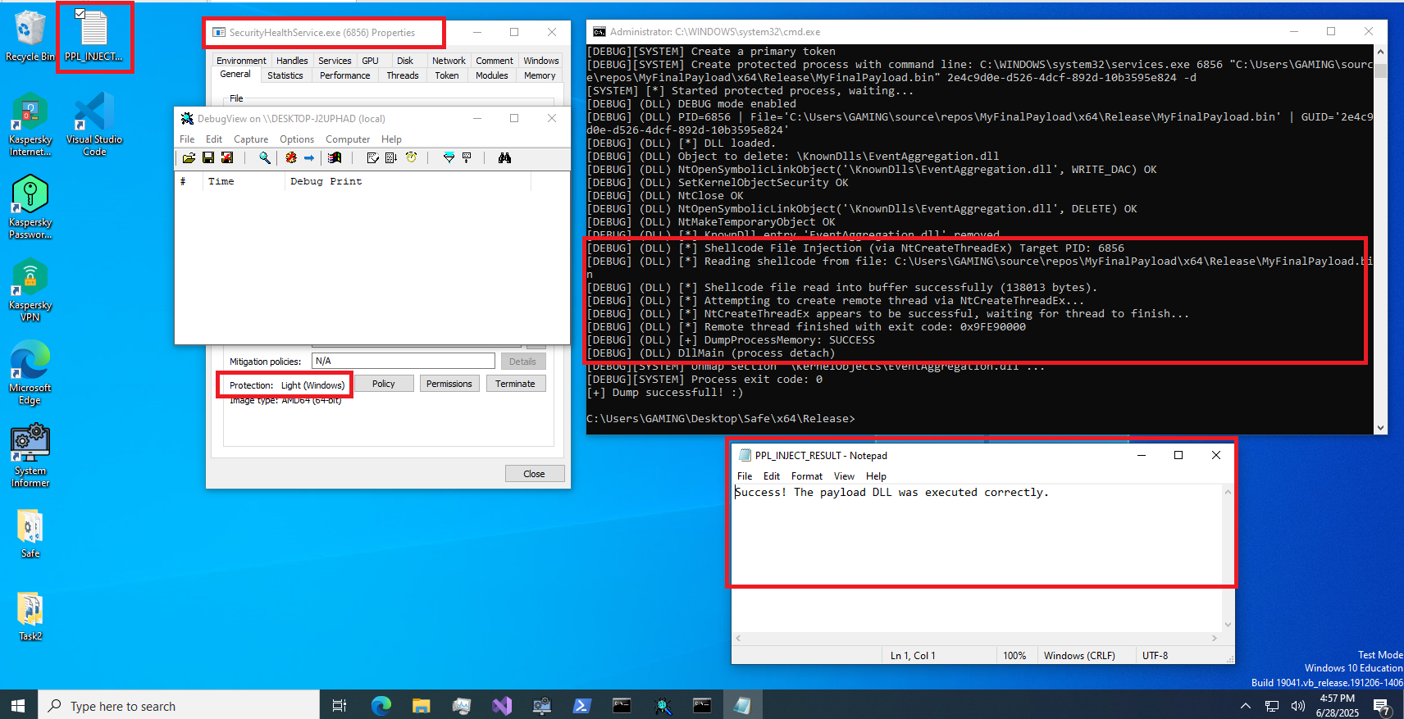The width and height of the screenshot is (1404, 719).
Task: Open Computer menu in DebugView
Action: (348, 139)
